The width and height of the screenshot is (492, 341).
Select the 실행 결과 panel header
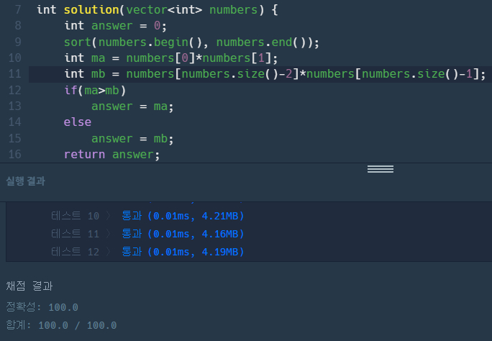click(x=25, y=181)
